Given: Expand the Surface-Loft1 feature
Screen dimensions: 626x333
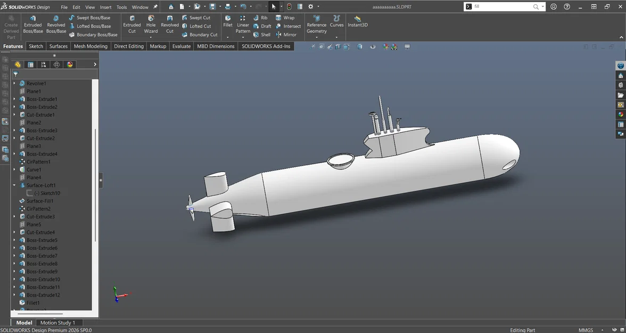Looking at the screenshot, I should click(x=14, y=185).
